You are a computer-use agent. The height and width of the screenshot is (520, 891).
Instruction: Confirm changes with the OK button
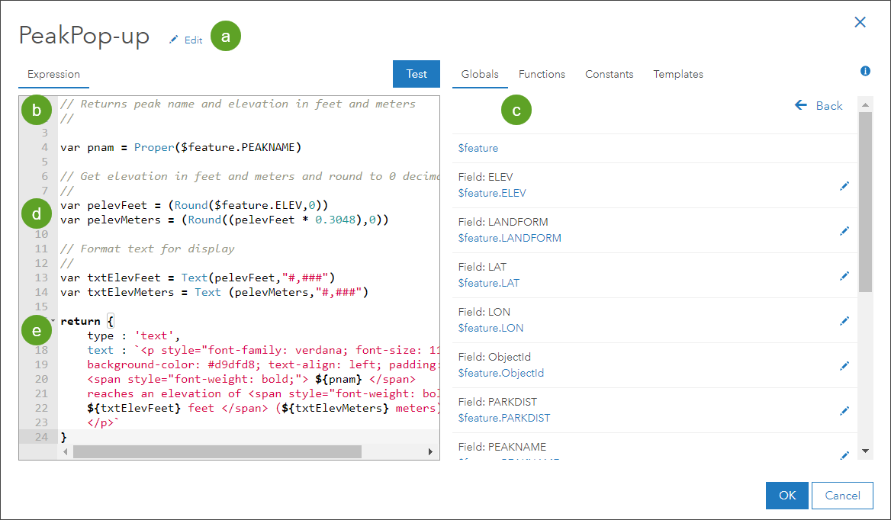point(786,495)
